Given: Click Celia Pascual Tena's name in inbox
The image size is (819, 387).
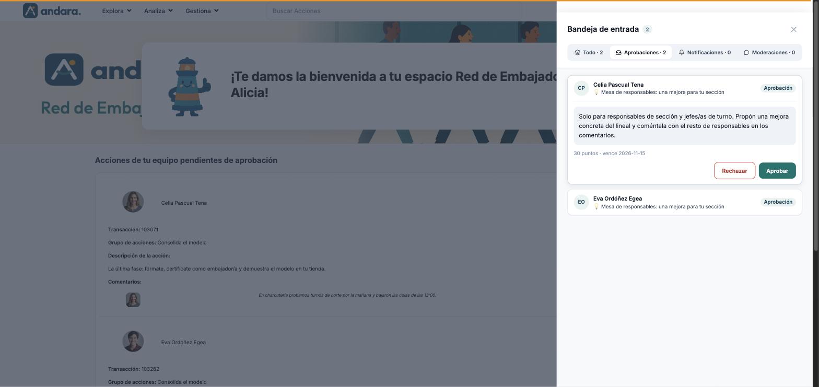Looking at the screenshot, I should point(618,85).
